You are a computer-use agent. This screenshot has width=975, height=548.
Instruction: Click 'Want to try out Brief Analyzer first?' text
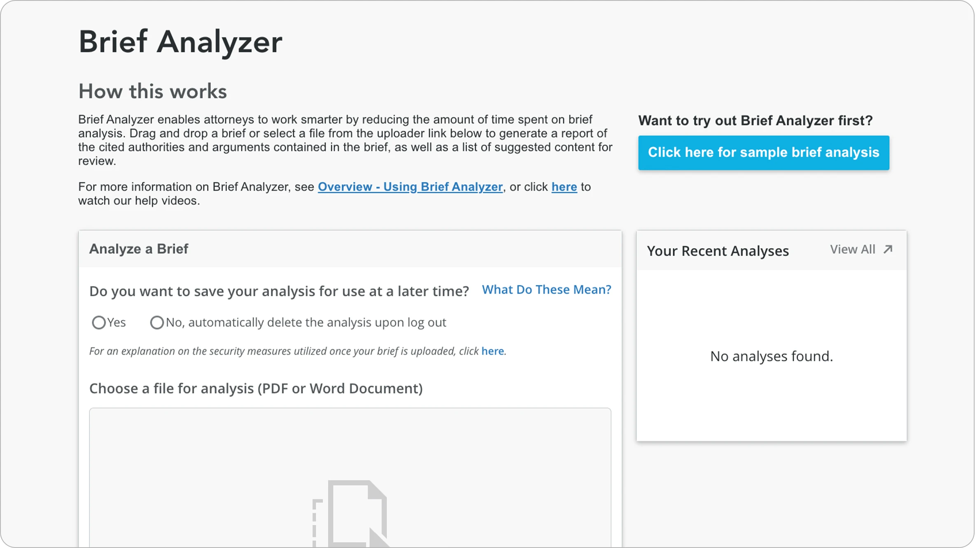(x=755, y=121)
